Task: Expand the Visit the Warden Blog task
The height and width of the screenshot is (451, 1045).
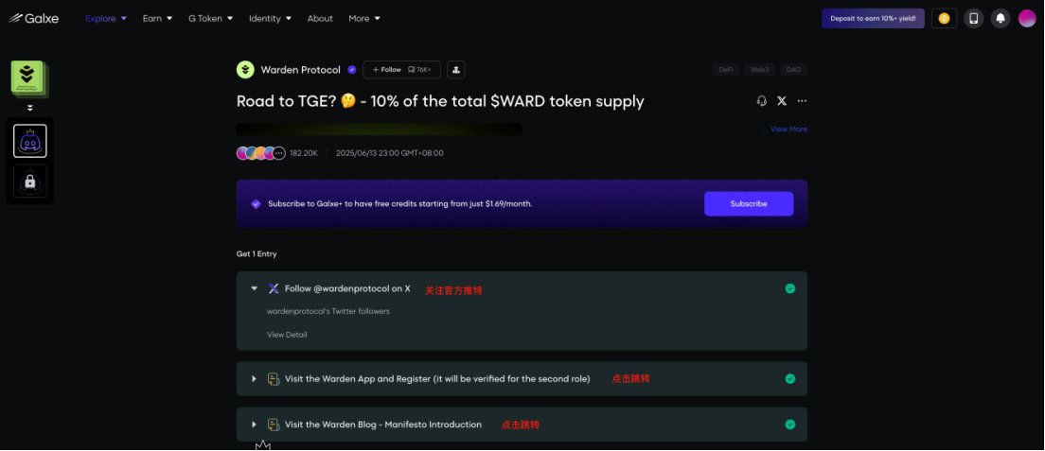Action: click(254, 425)
